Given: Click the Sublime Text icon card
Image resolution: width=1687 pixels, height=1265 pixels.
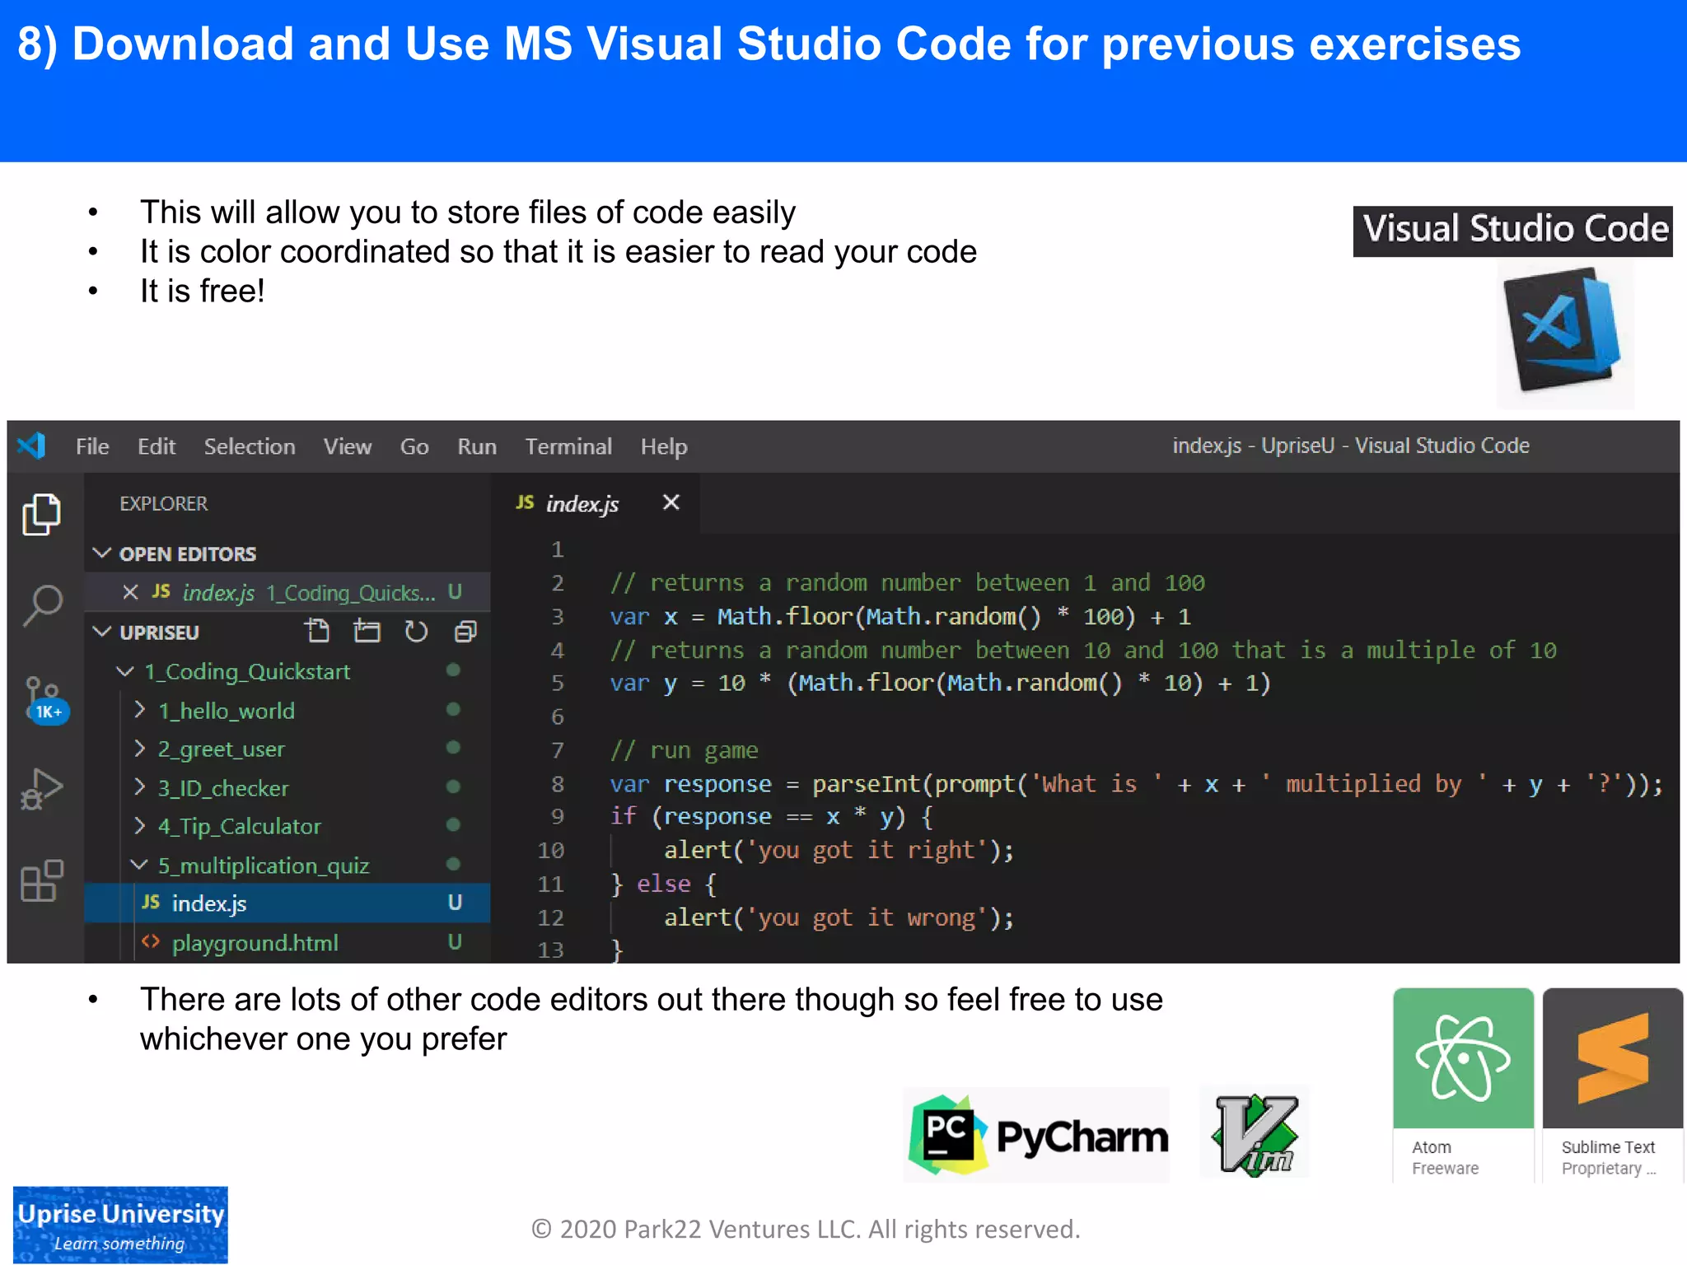Looking at the screenshot, I should 1612,1085.
